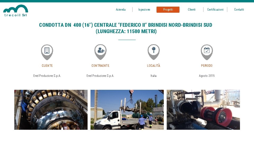Select Enel Produzione S.p.A. under Cliente
The image size is (254, 143).
47,76
